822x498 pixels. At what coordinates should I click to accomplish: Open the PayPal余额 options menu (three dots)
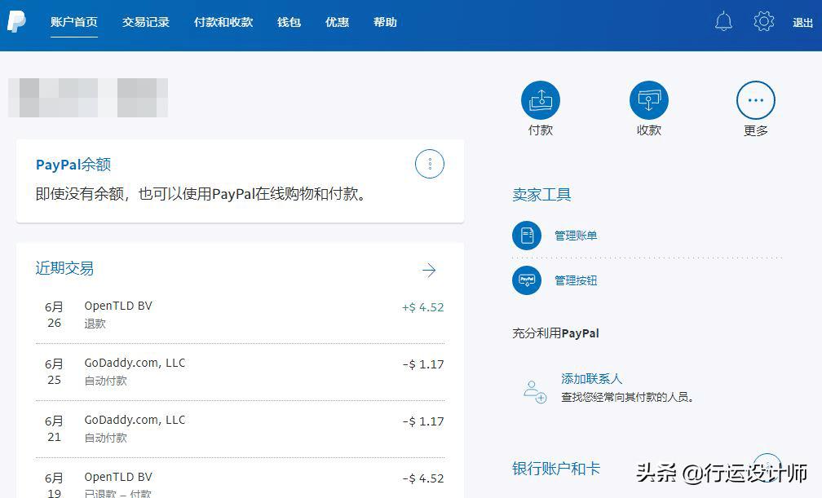click(430, 164)
